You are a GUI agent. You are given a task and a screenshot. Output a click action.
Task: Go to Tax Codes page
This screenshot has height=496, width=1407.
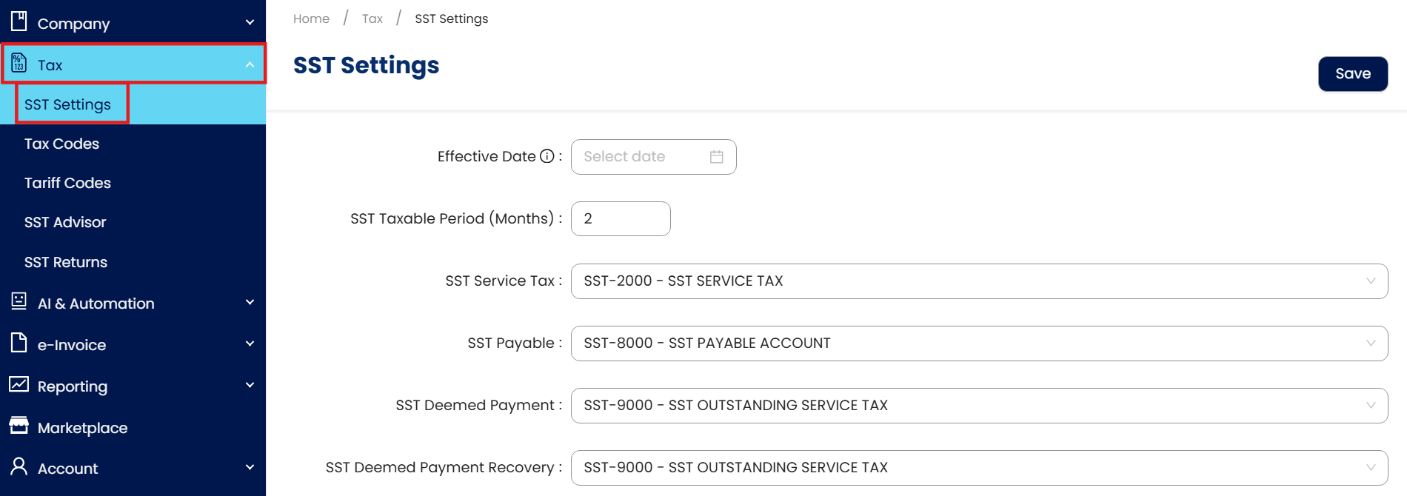coord(61,144)
